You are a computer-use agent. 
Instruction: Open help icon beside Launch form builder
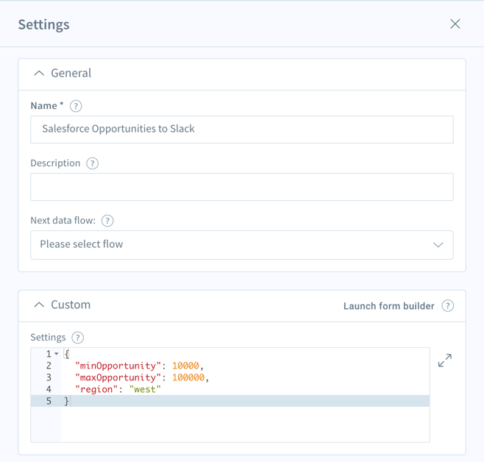pos(447,306)
